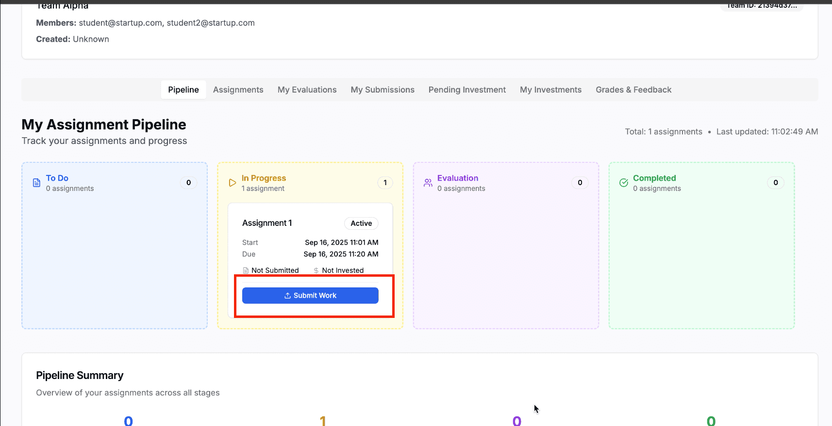
Task: Click the My Assignment Pipeline heading
Action: click(x=104, y=125)
